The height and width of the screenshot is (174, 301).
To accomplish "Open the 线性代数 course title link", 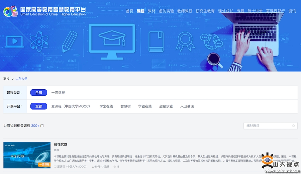I will (x=61, y=145).
